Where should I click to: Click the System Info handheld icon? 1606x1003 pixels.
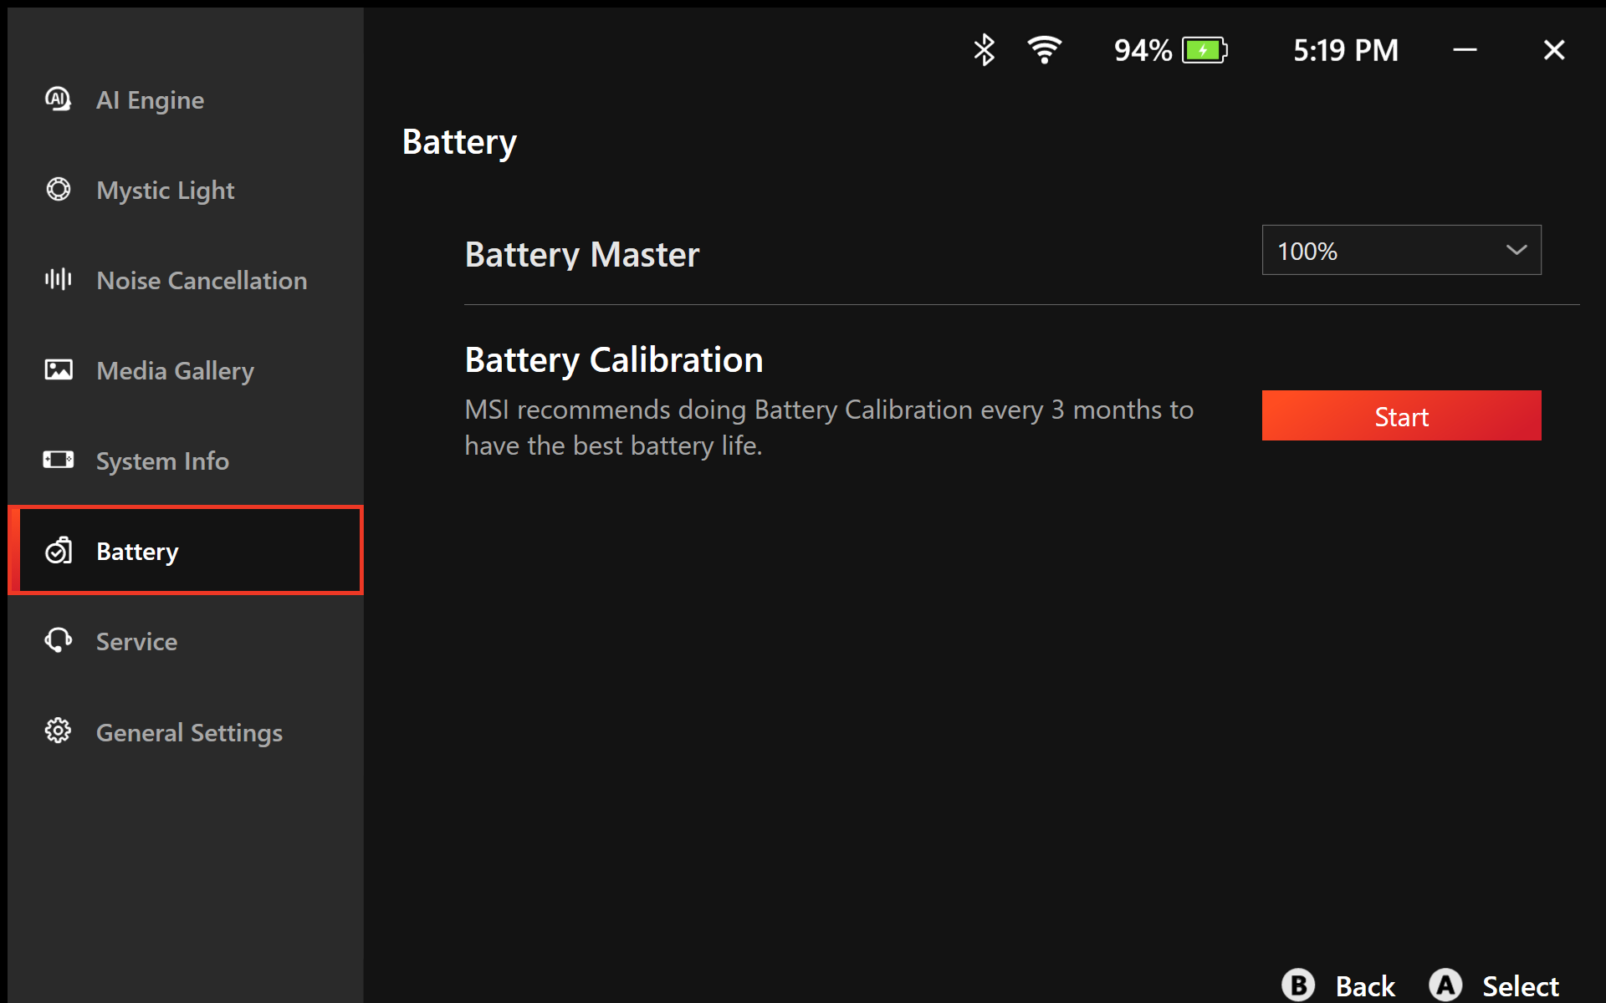[x=58, y=460]
